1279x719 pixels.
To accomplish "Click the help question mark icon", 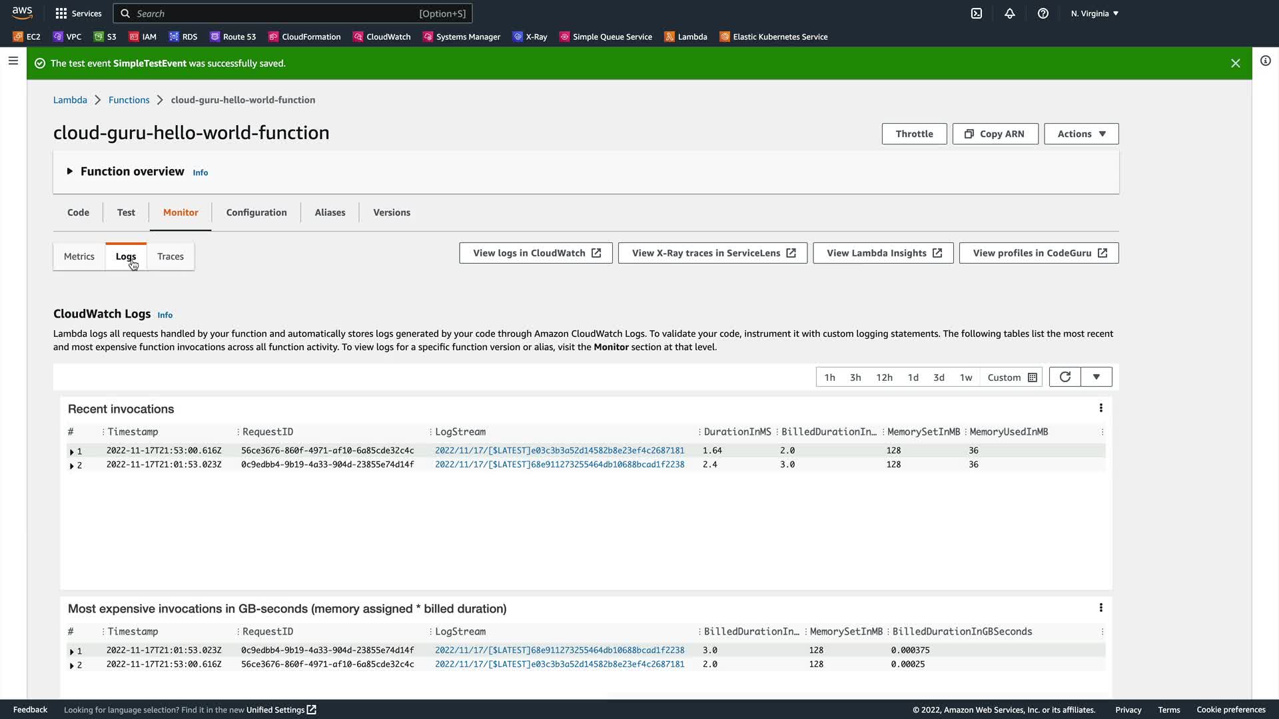I will [1043, 13].
